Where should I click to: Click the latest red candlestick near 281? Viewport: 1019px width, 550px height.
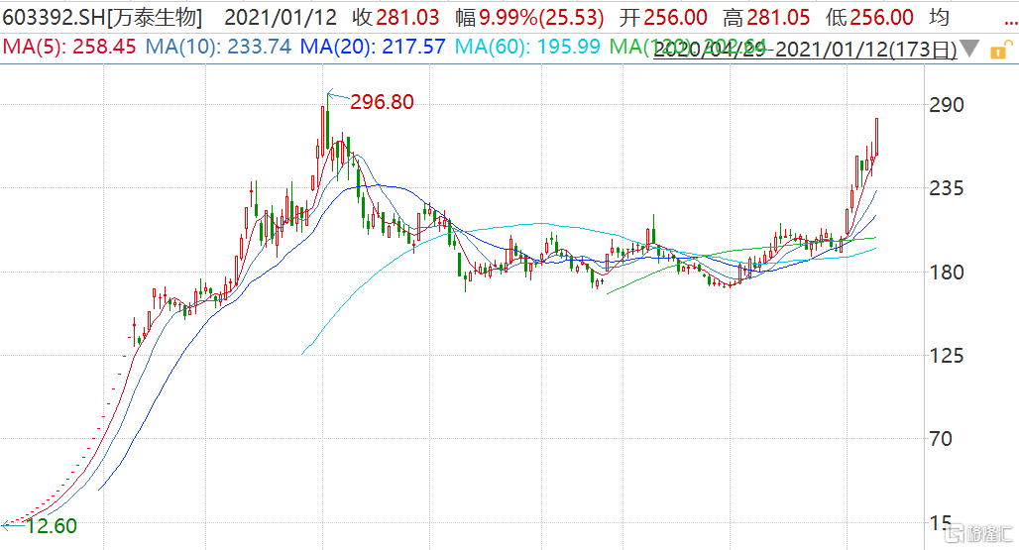876,137
